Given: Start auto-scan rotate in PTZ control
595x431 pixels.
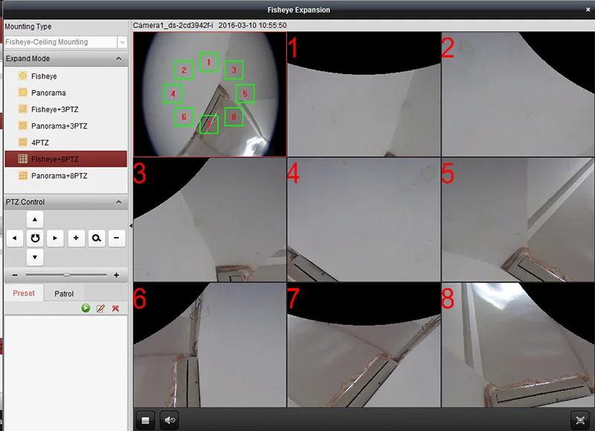Looking at the screenshot, I should [x=35, y=238].
